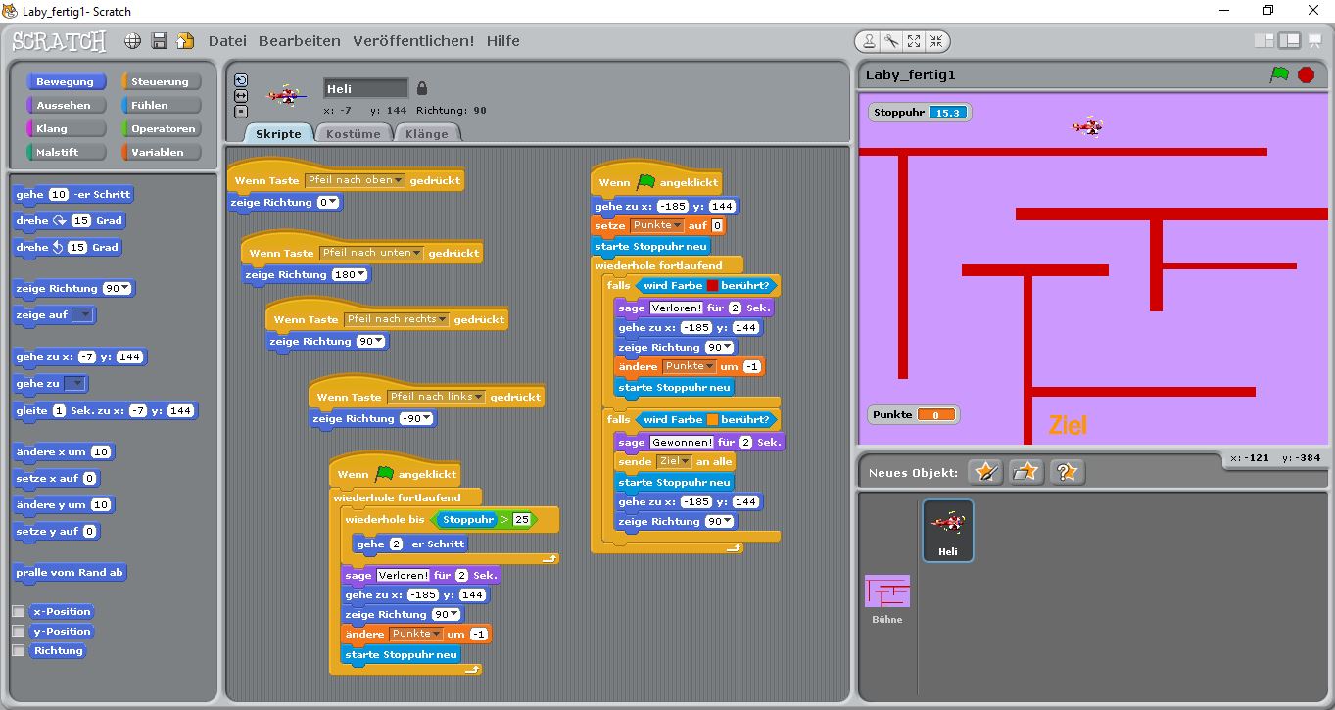Get a surprise sprite
Screen dimensions: 1335x710
pyautogui.click(x=1067, y=472)
